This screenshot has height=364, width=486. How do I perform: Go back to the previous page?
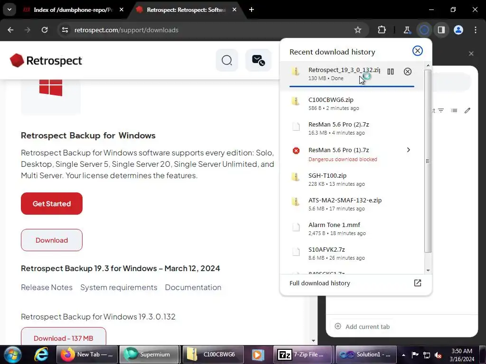tap(10, 30)
